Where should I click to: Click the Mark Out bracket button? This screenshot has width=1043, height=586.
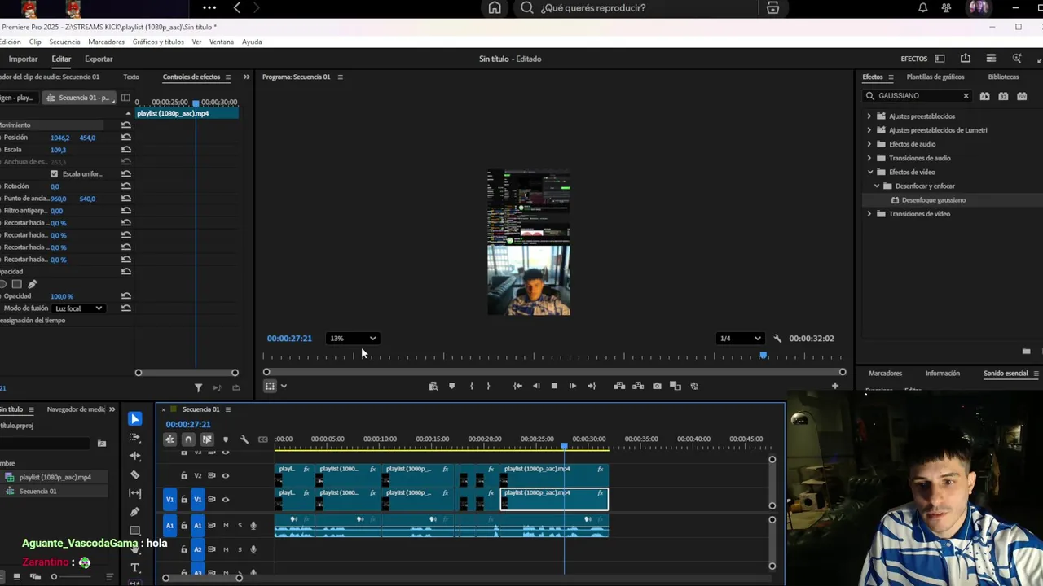point(488,386)
